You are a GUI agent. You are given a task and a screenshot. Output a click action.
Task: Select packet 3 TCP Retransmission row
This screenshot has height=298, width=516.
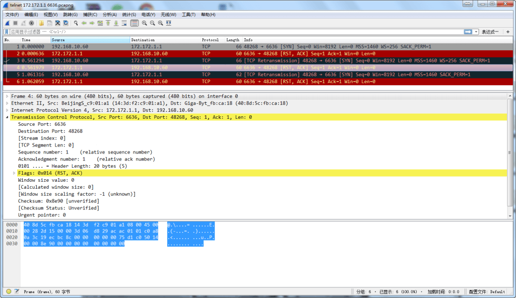click(x=258, y=60)
